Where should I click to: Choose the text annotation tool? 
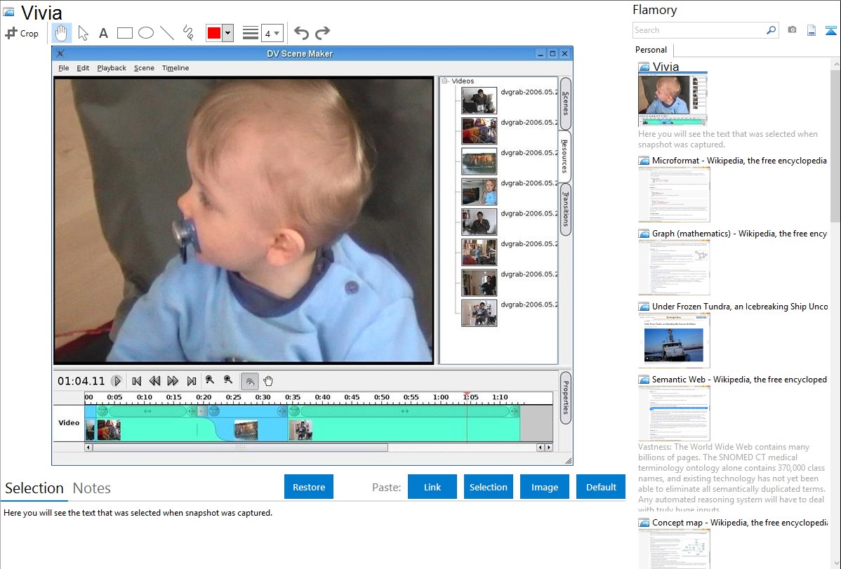[103, 33]
